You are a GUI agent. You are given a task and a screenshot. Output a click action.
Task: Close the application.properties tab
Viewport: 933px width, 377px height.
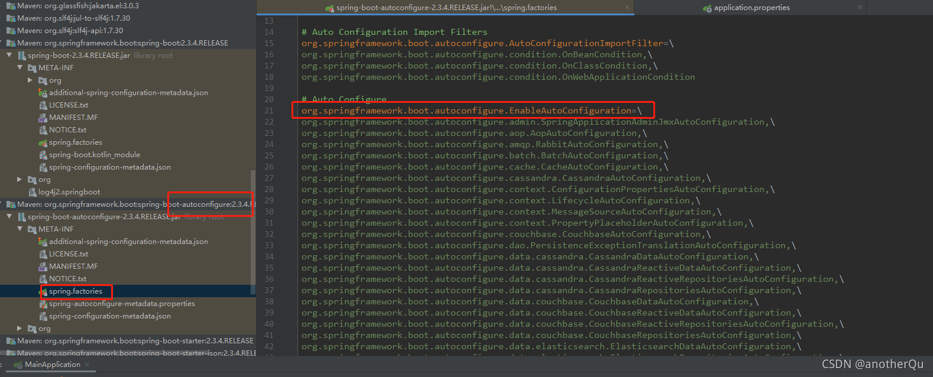click(860, 8)
